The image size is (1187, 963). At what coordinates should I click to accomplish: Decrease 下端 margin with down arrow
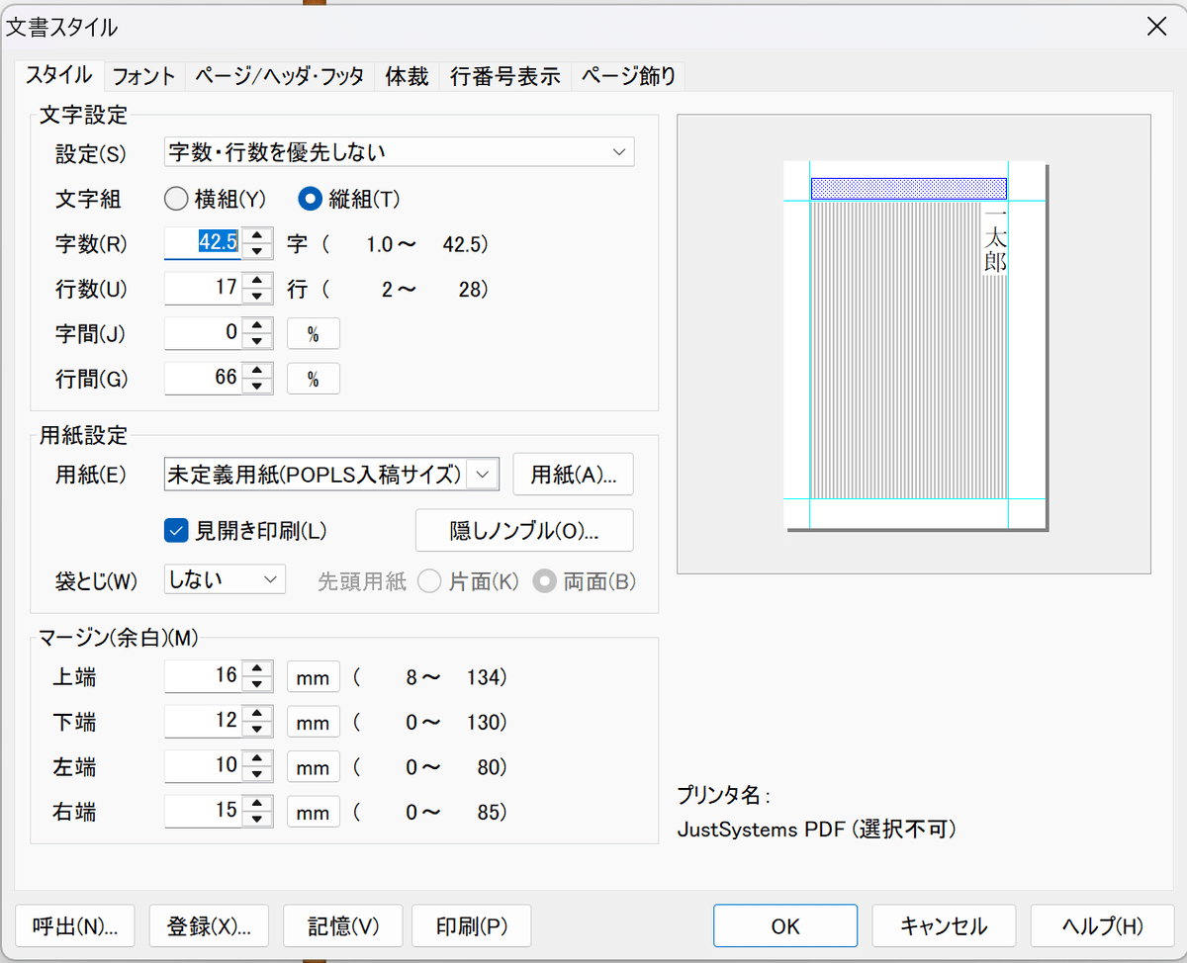point(257,730)
